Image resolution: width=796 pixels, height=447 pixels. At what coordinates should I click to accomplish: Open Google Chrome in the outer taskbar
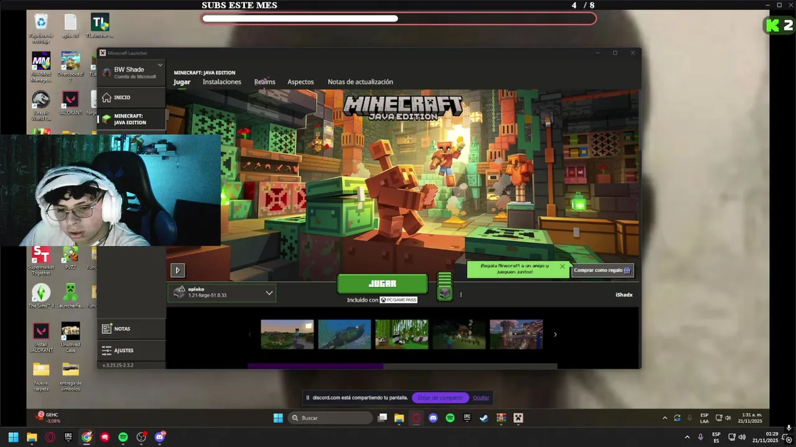[x=86, y=437]
